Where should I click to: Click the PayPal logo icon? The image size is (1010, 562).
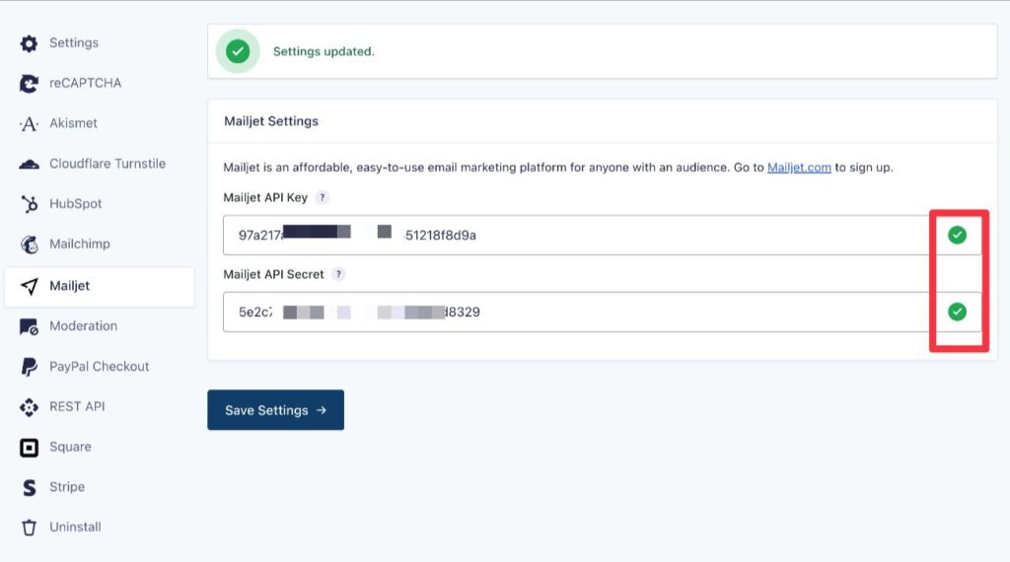click(29, 367)
